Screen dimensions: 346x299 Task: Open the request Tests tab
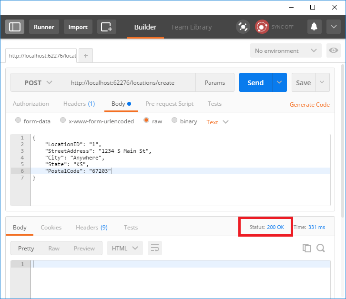[x=214, y=104]
